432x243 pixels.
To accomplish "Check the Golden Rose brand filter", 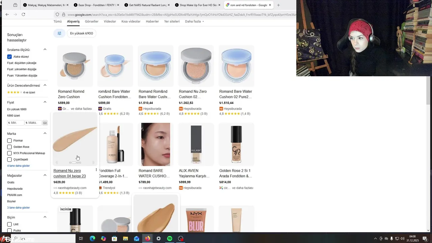I will [9, 147].
